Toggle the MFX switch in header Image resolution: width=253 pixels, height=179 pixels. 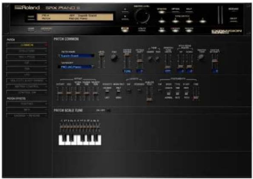[162, 29]
